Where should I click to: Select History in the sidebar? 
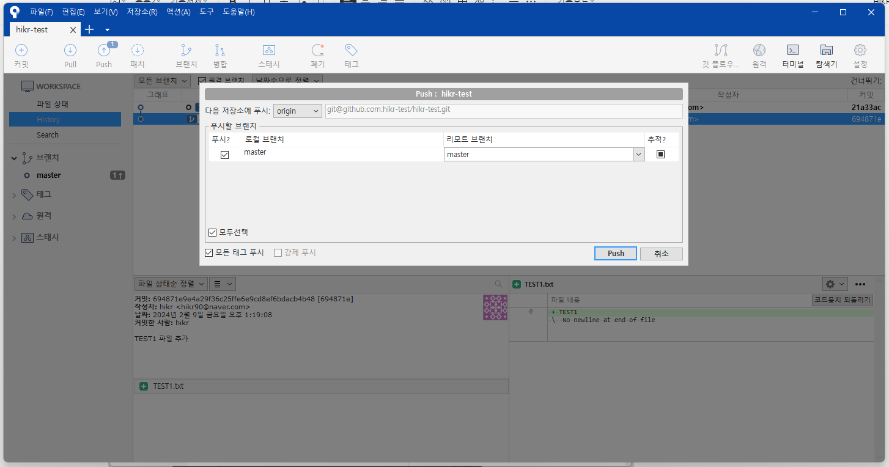tap(65, 119)
